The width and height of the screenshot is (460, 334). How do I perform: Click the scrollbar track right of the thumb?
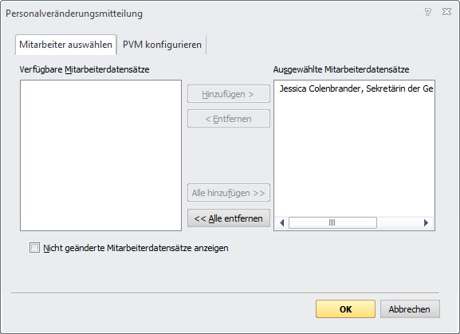(398, 223)
